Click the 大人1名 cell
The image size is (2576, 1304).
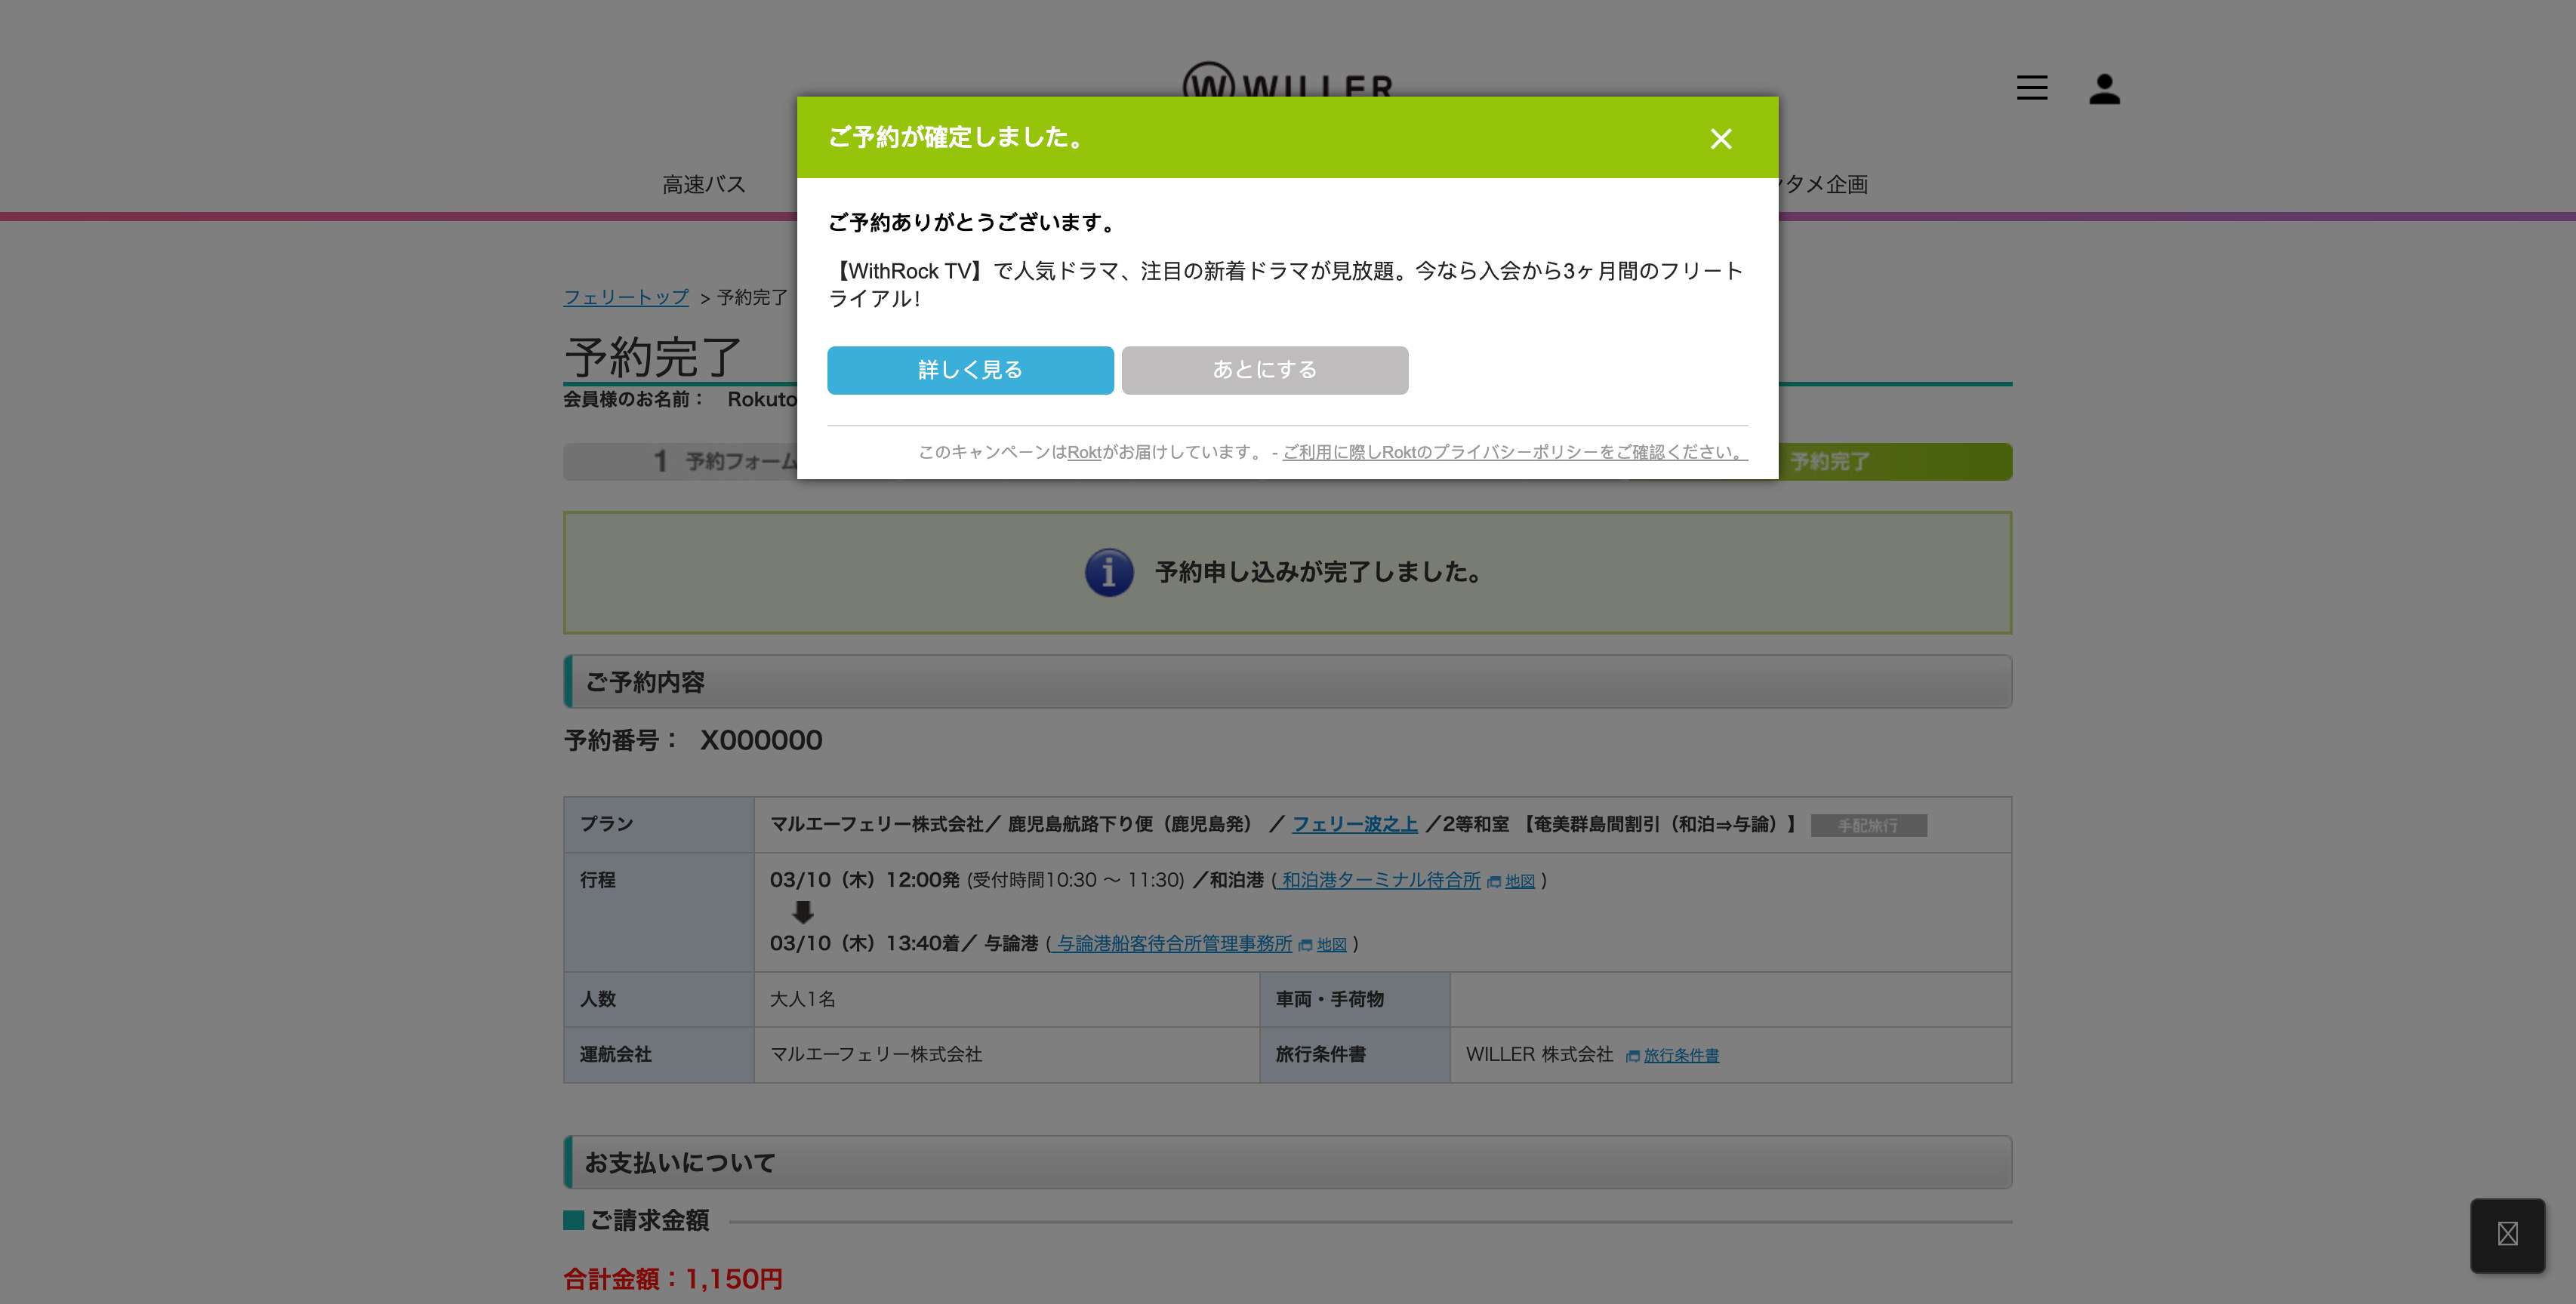click(x=1006, y=999)
